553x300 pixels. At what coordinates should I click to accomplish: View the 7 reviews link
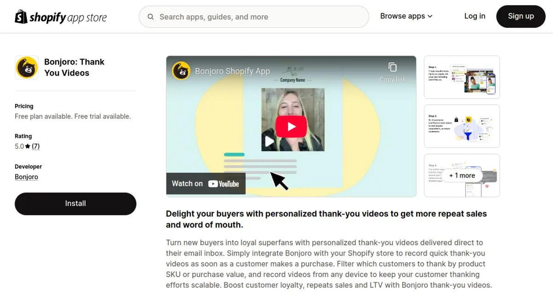(x=35, y=146)
